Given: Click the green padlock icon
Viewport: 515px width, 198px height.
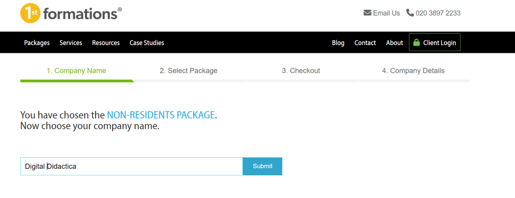Looking at the screenshot, I should [416, 42].
